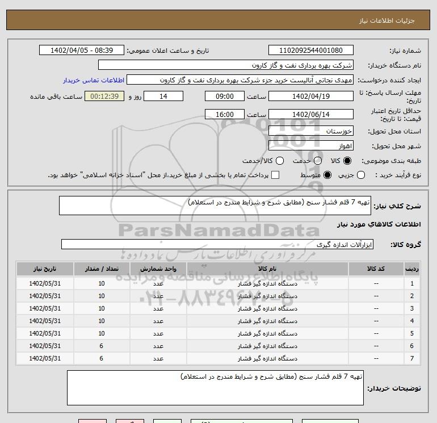Image resolution: width=437 pixels, height=423 pixels.
Task: Click row 2 item name دستگاه اندازه گیر فشار
Action: pyautogui.click(x=267, y=296)
